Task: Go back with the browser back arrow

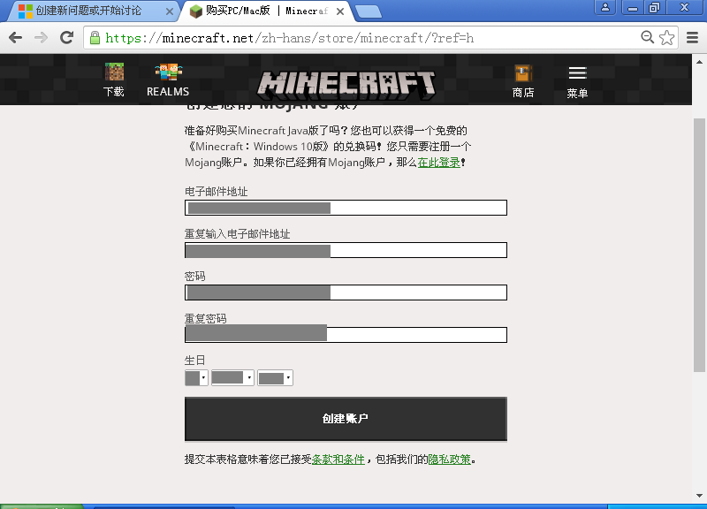Action: 15,37
